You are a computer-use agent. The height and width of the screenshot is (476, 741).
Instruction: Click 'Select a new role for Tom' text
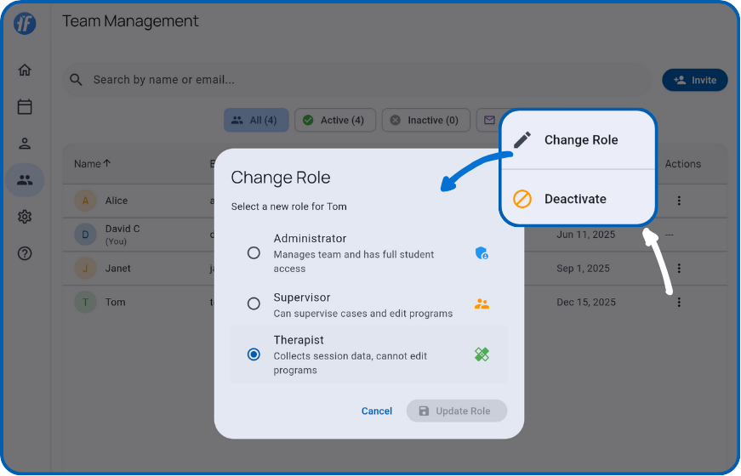pyautogui.click(x=288, y=207)
